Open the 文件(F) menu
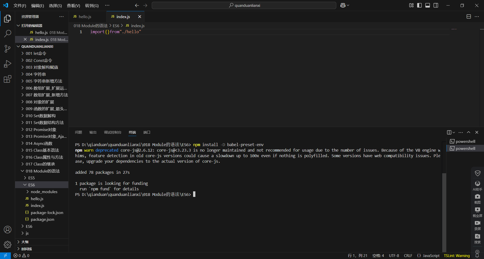The width and height of the screenshot is (484, 259). point(20,6)
